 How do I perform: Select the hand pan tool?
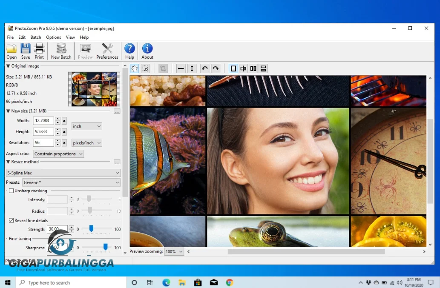(x=135, y=68)
